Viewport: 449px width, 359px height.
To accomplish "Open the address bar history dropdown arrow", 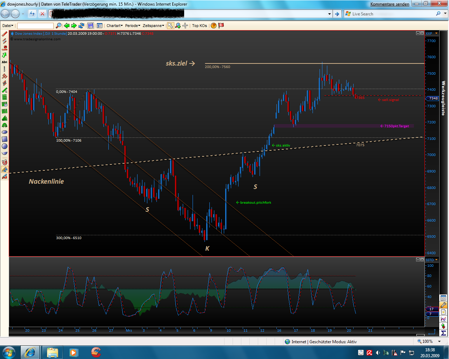I will pyautogui.click(x=329, y=14).
